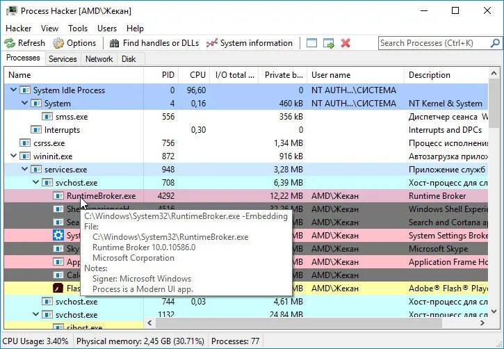Click the NT Kernel & System description
This screenshot has height=349, width=504.
click(445, 103)
